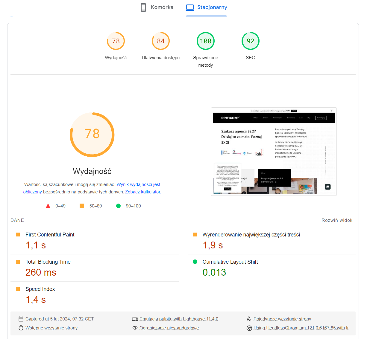
Task: Click the laptop icon beside Stacjonarny
Action: [190, 7]
